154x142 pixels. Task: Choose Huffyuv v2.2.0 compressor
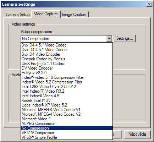(67, 73)
